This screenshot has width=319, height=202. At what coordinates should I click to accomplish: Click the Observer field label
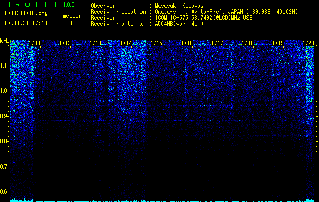click(x=103, y=6)
